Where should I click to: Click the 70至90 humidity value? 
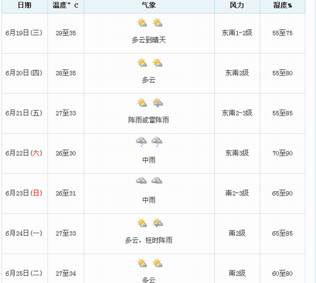pos(283,153)
